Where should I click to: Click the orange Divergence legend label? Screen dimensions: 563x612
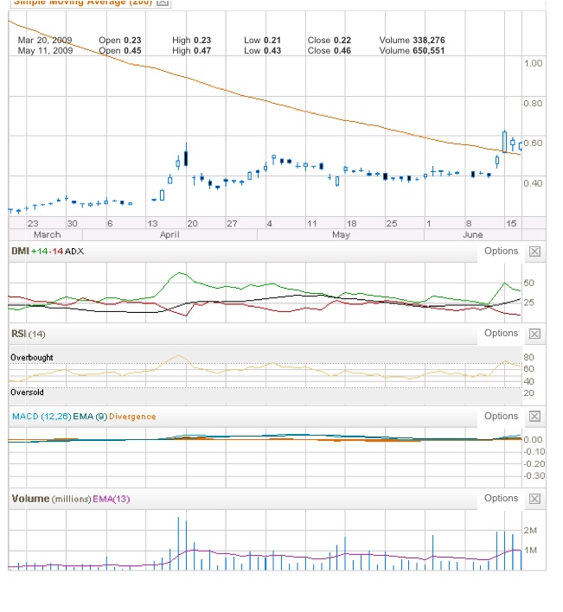132,417
